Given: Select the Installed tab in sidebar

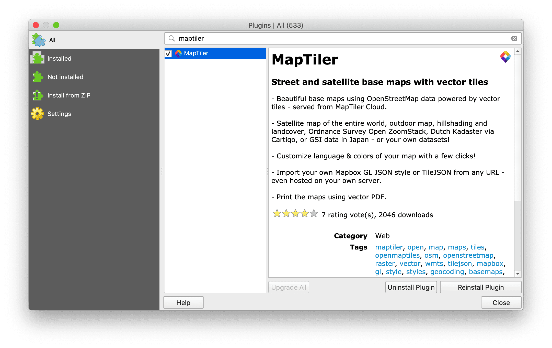Looking at the screenshot, I should click(59, 58).
